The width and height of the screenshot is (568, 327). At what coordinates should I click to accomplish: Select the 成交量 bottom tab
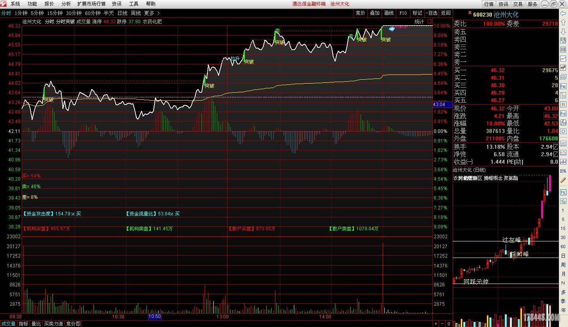9,324
